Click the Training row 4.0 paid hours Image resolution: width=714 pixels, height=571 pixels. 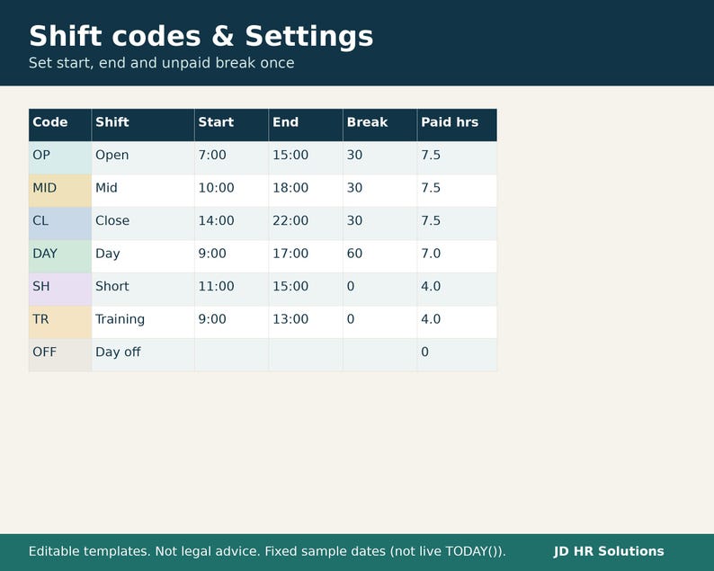tap(457, 322)
